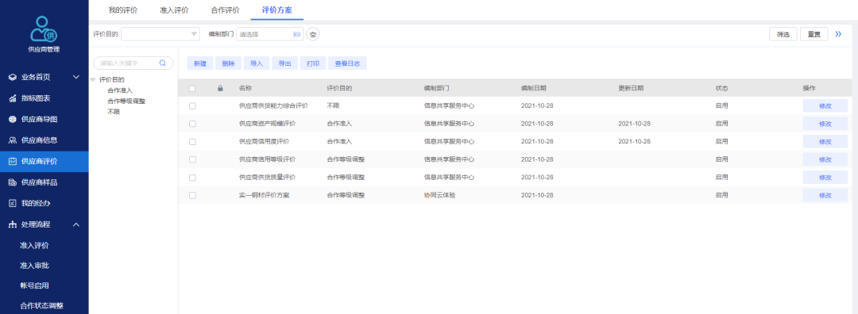Click the 协同云体验 department cell
858x314 pixels.
point(439,195)
